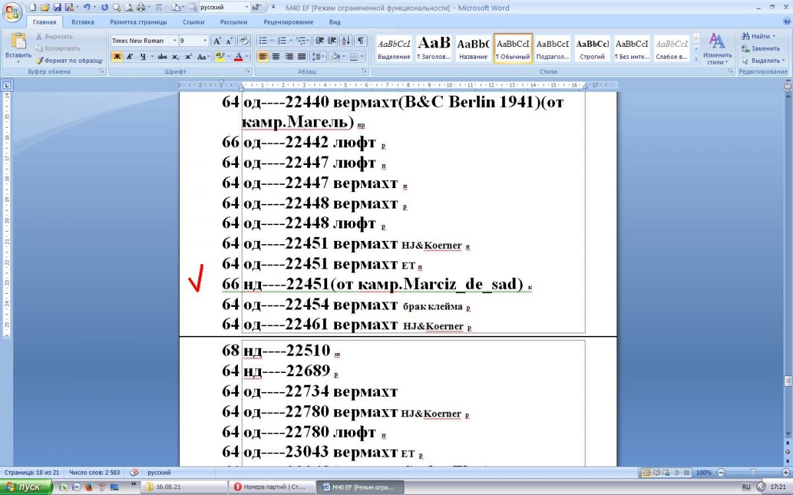
Task: Open the Times New Roman font dropdown
Action: click(174, 41)
